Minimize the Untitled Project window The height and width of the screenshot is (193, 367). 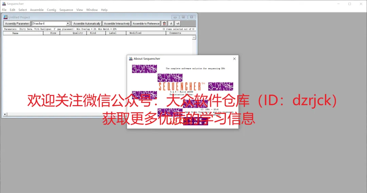click(x=175, y=17)
